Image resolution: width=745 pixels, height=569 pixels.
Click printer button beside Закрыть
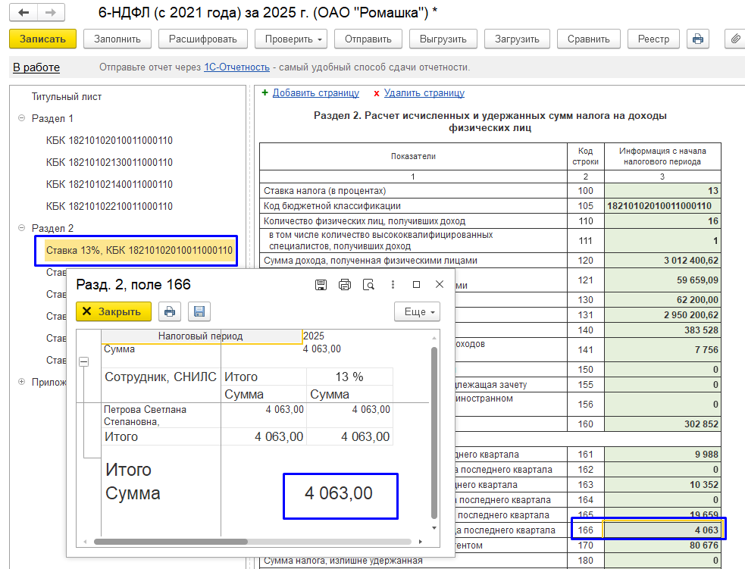pyautogui.click(x=170, y=311)
